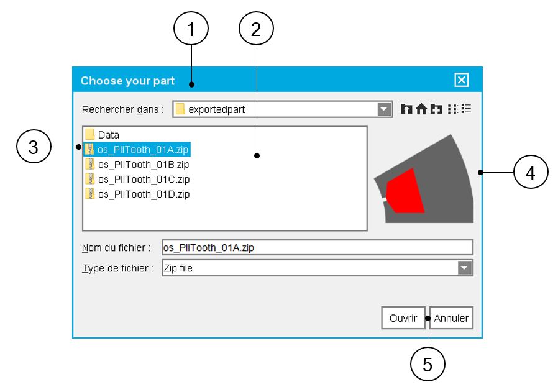558x392 pixels.
Task: Select os_PllTooth_01A.zip in file list
Action: [x=137, y=149]
